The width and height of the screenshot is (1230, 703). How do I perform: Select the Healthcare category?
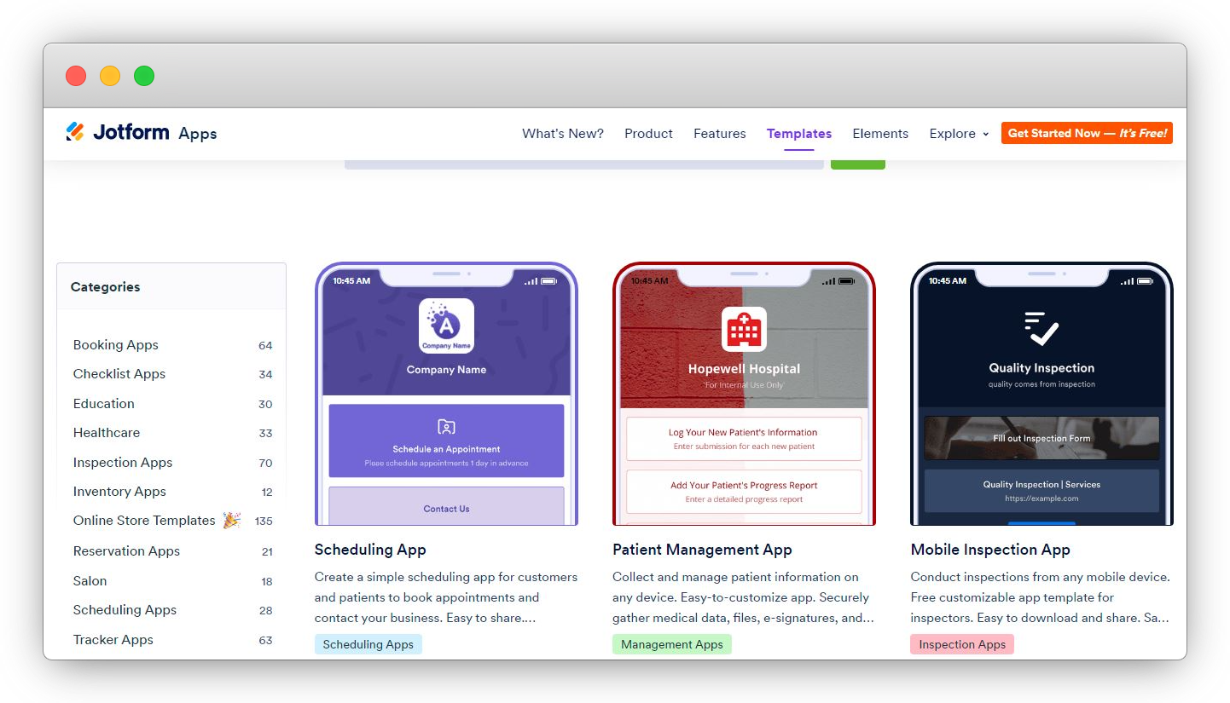click(x=106, y=433)
